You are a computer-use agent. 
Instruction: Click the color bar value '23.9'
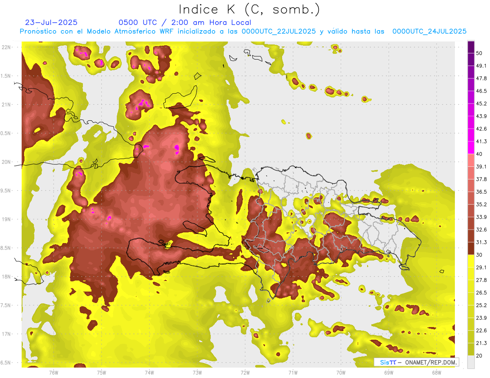pos(481,318)
